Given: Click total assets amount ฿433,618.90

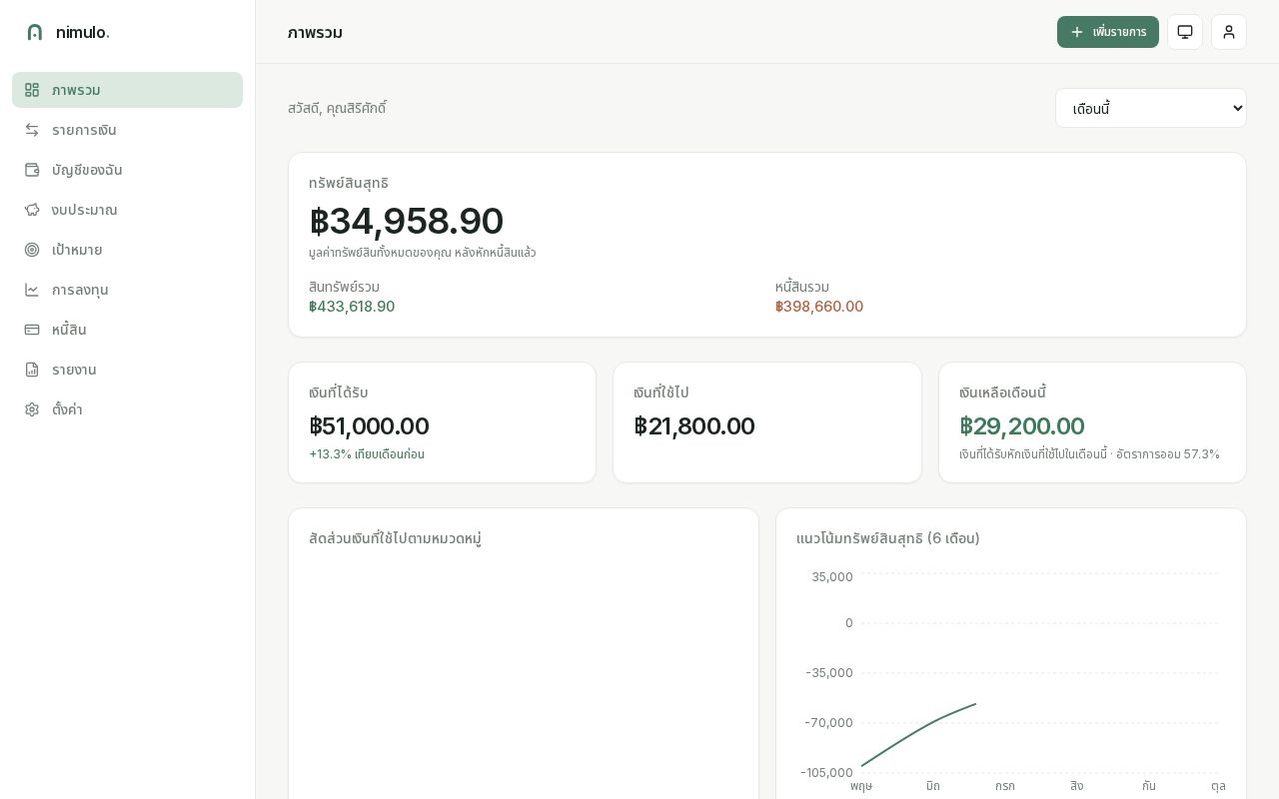Looking at the screenshot, I should 352,307.
